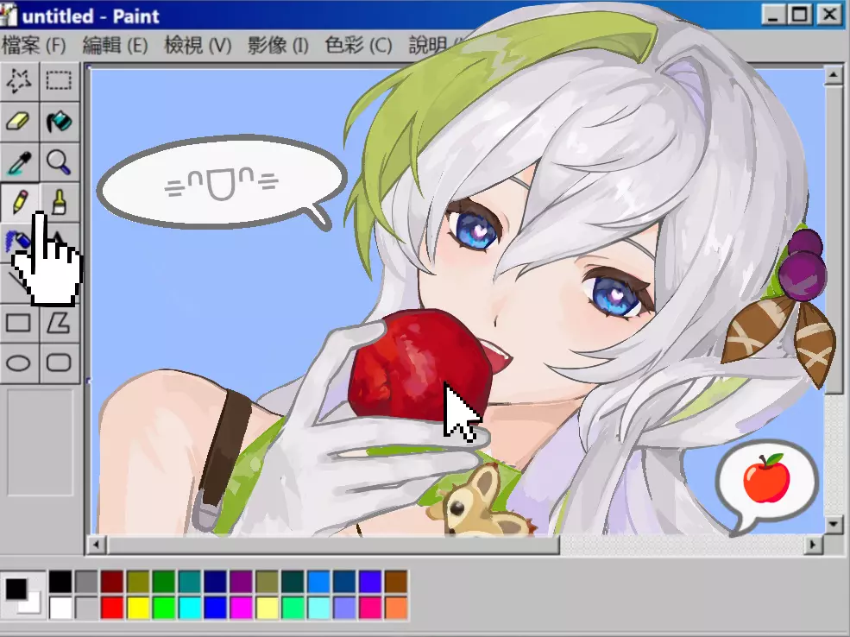Viewport: 850px width, 637px height.
Task: Click the vertical scrollbar thumb
Action: [x=834, y=238]
